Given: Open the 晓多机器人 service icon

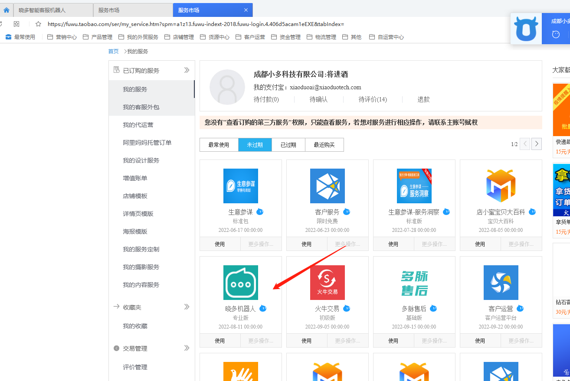Looking at the screenshot, I should click(241, 283).
